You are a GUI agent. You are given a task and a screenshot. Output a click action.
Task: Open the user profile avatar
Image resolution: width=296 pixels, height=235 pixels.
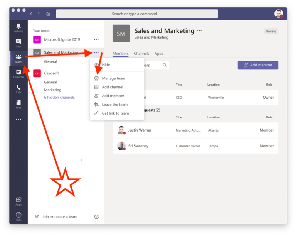coord(279,14)
